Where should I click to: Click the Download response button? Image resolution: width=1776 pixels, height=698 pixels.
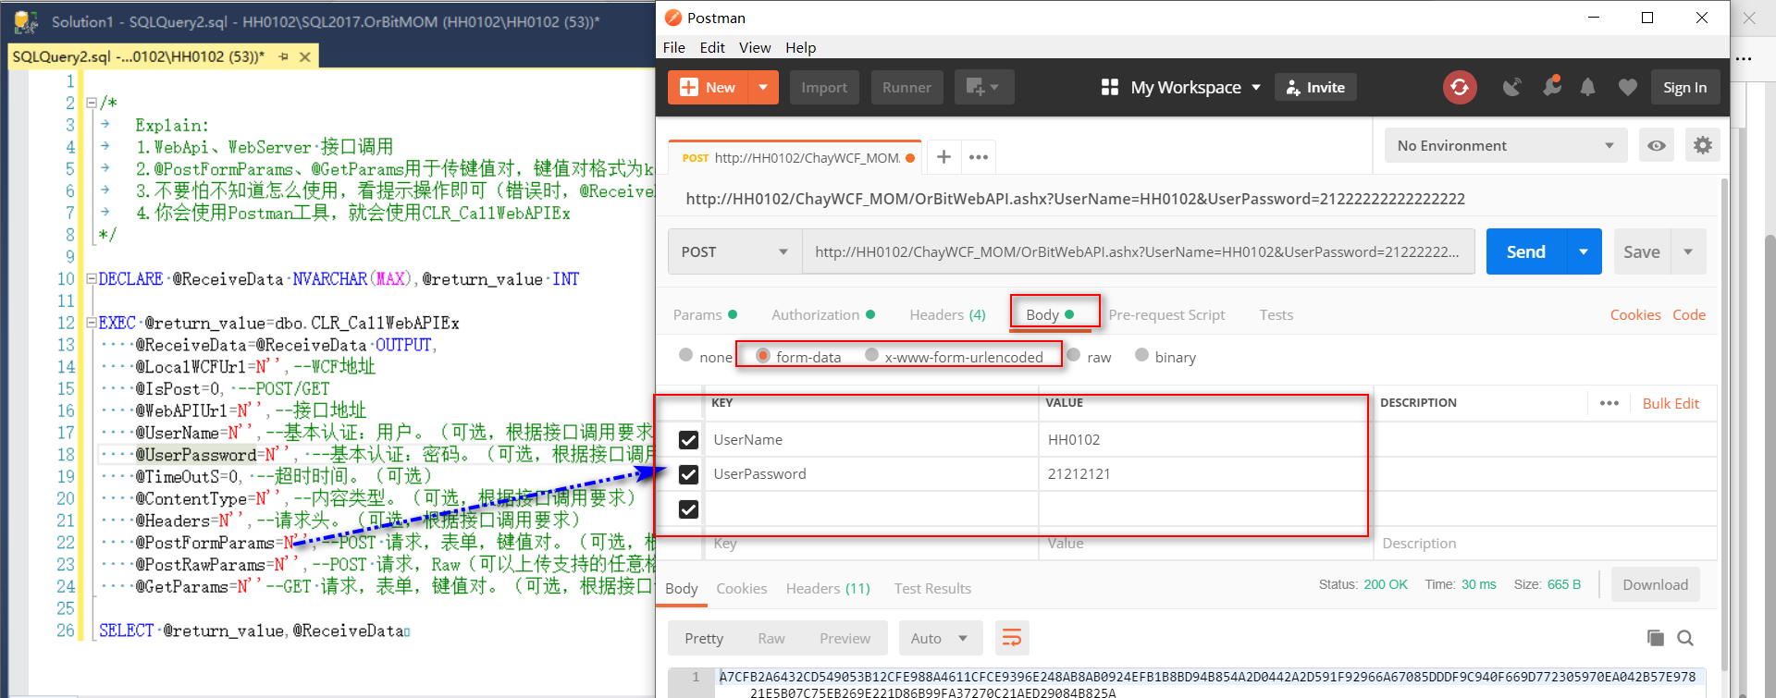[1656, 584]
